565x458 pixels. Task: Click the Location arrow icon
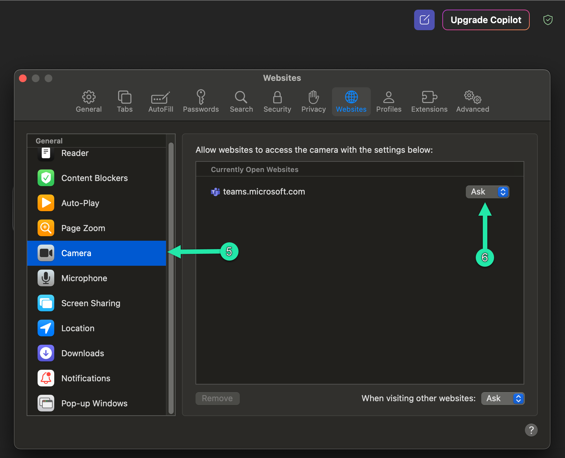[x=46, y=328]
